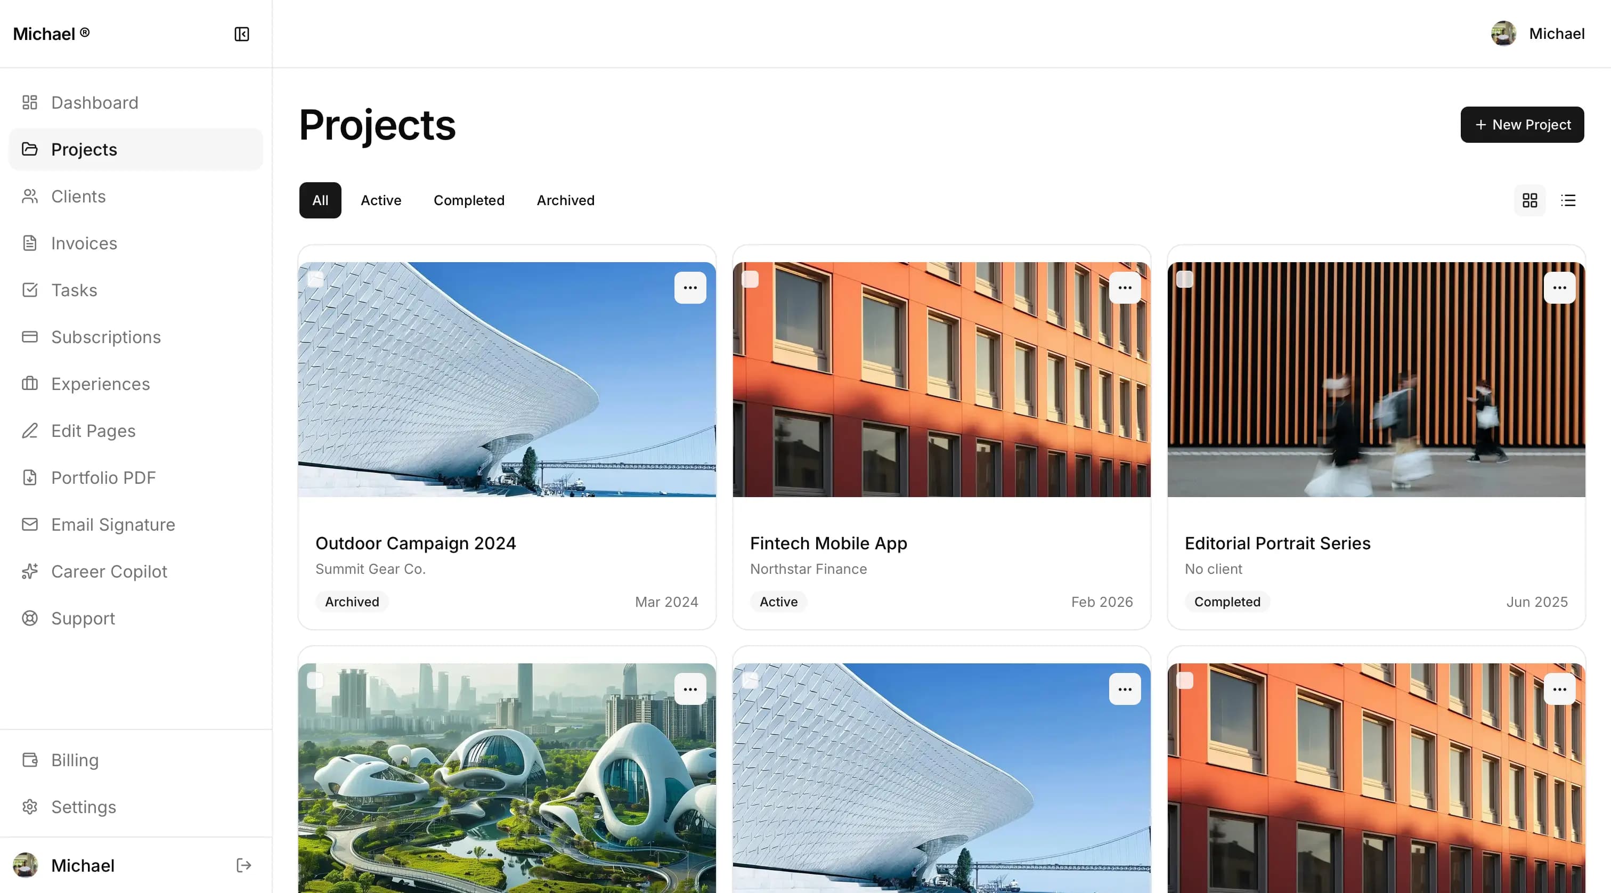Select the Projects item in the sidebar
This screenshot has height=893, width=1611.
(x=136, y=150)
